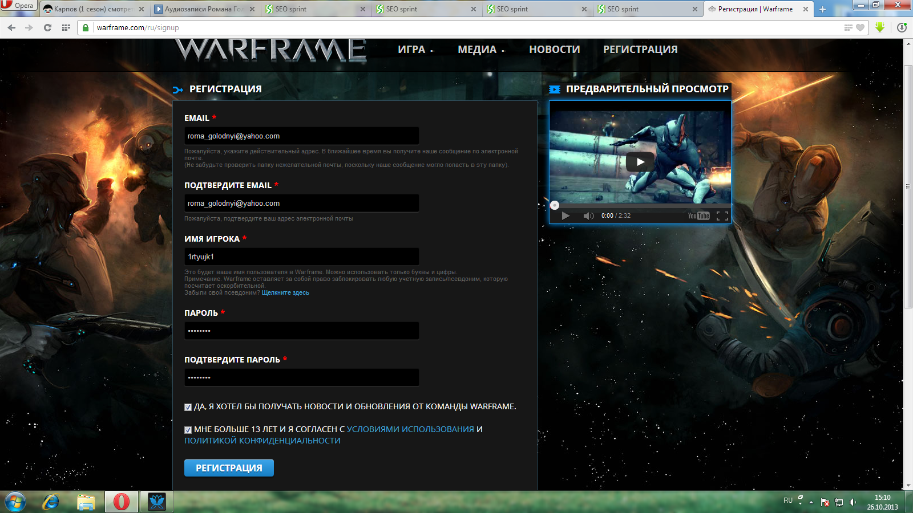Click the RU language indicator
Viewport: 913px width, 513px height.
point(788,500)
